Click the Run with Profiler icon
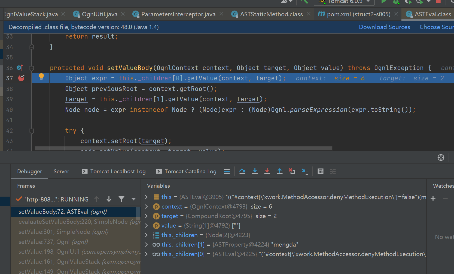Viewport: 454px width, 274px height. pyautogui.click(x=420, y=2)
